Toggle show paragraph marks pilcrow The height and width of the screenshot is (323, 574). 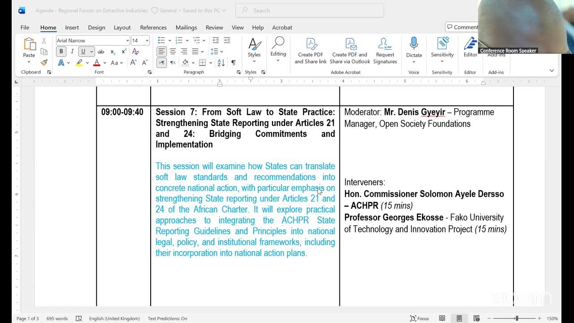pos(233,62)
